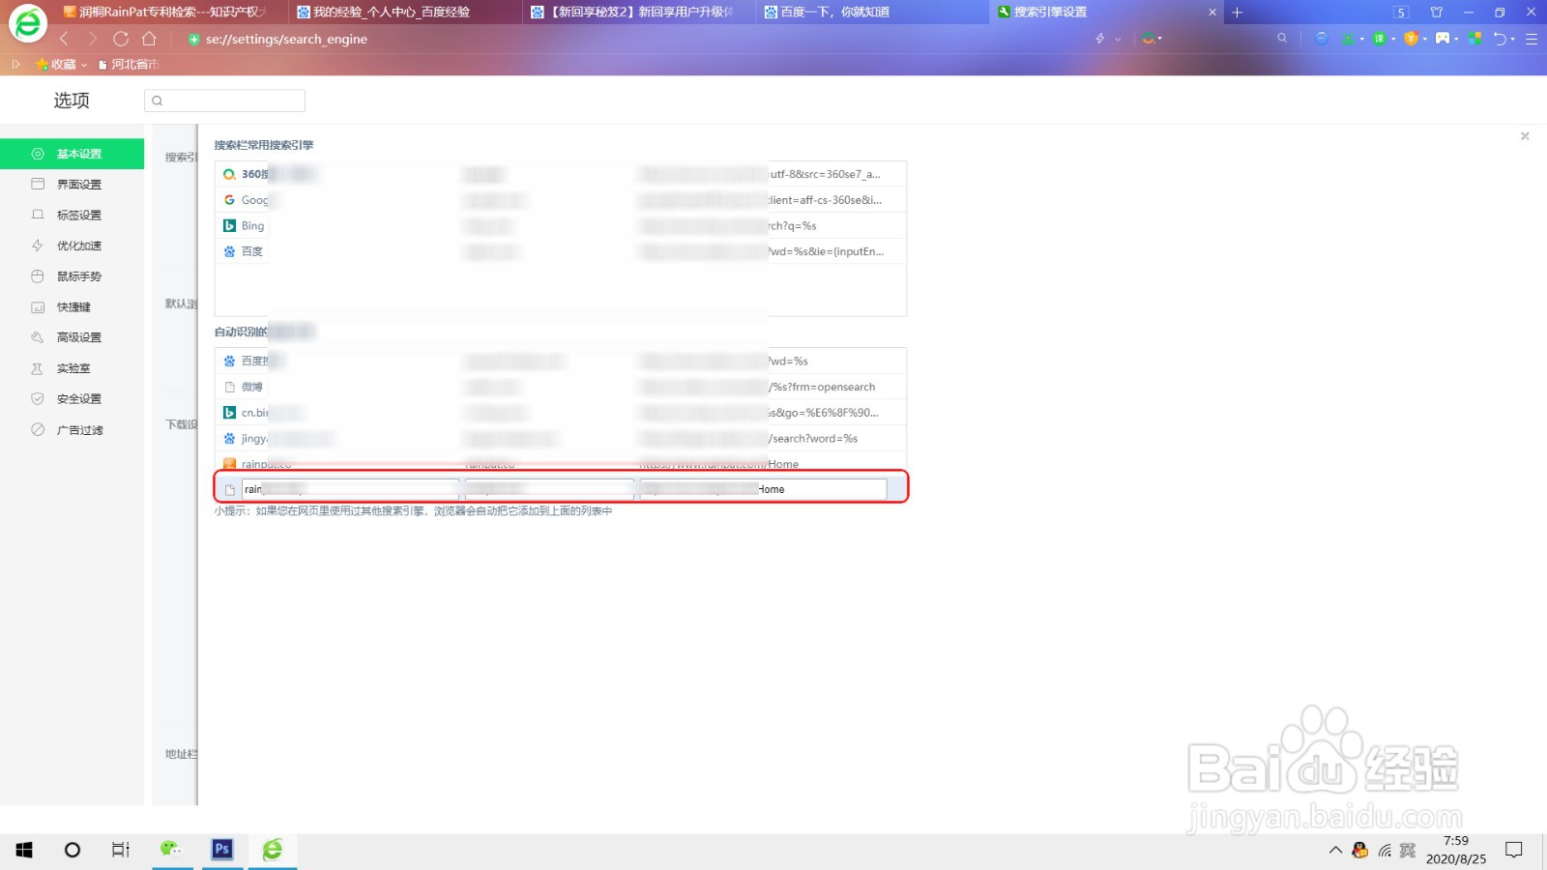Open 界面设置 in settings sidebar
Screen dimensions: 1547x870
[x=72, y=185]
